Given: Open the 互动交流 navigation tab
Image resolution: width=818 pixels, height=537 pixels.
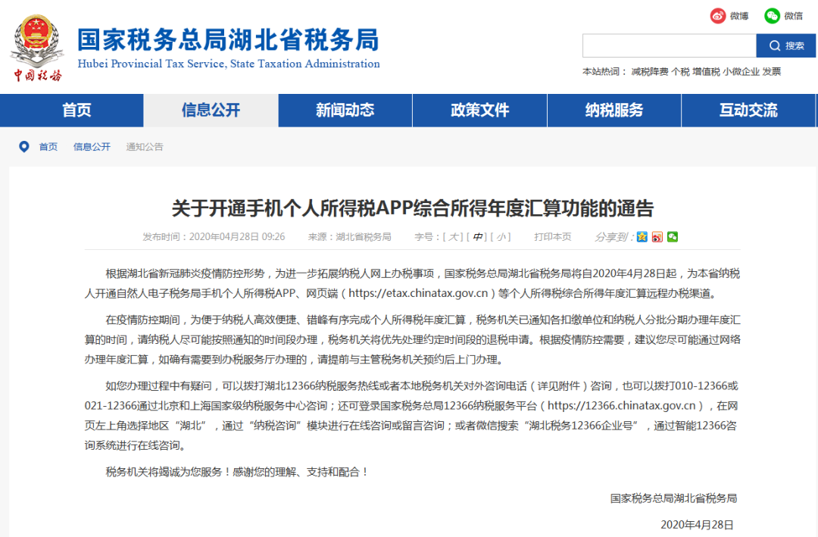Looking at the screenshot, I should pos(748,110).
